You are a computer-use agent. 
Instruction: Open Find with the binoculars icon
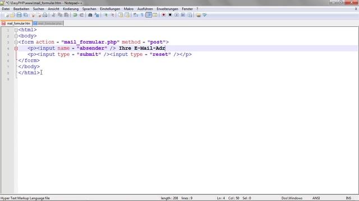click(90, 15)
